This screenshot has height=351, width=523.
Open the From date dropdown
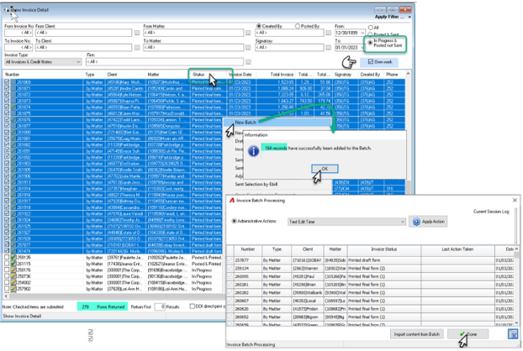pos(362,33)
